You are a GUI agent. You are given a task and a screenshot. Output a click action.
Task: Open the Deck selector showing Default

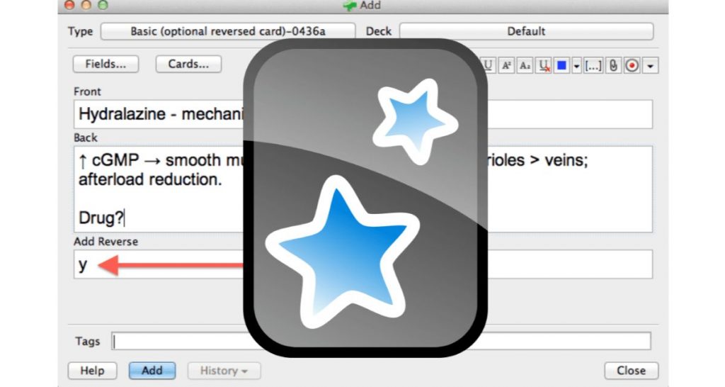(x=526, y=31)
